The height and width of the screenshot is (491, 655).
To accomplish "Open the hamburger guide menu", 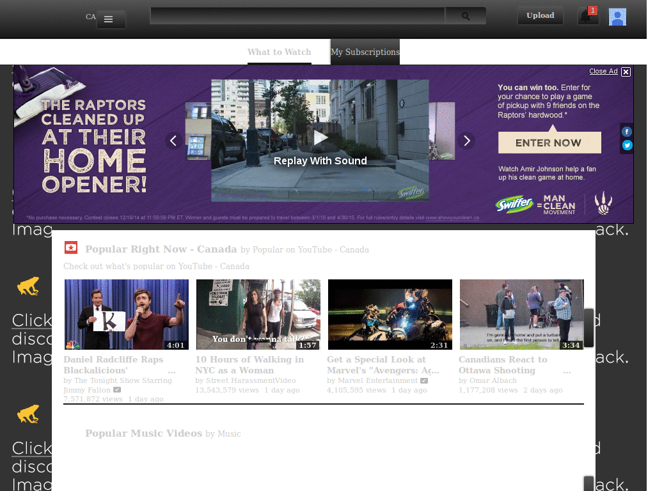I will [x=111, y=19].
